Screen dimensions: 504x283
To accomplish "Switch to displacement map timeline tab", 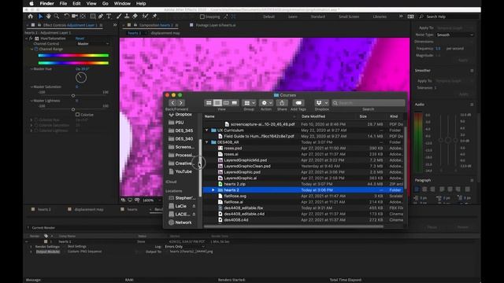I will [89, 209].
